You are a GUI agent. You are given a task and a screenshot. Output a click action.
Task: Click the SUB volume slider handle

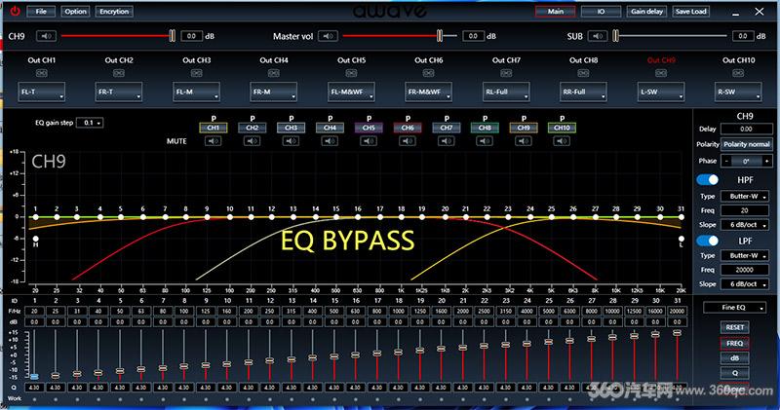click(616, 36)
